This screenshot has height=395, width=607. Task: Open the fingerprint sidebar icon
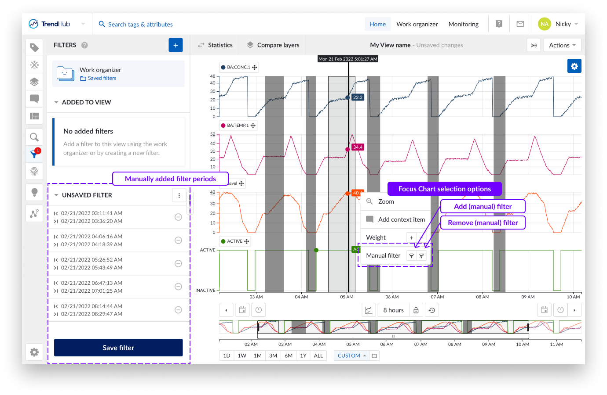[34, 171]
